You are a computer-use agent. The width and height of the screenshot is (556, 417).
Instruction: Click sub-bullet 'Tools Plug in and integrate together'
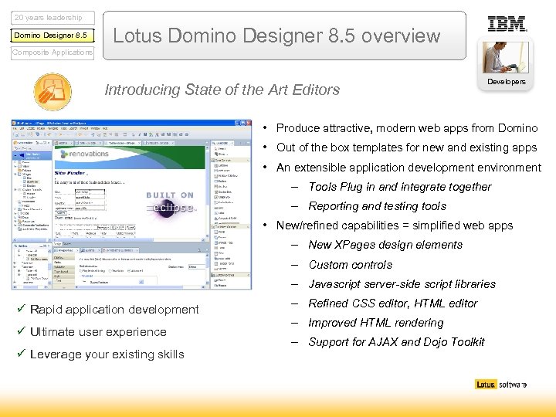click(x=400, y=187)
